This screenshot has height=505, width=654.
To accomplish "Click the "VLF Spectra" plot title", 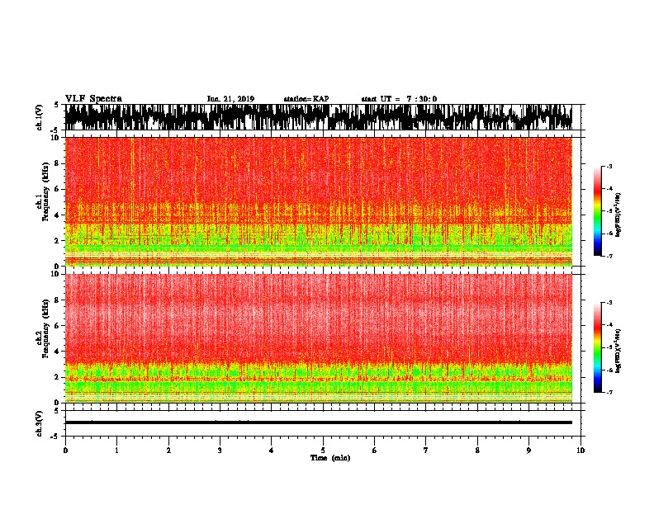I will [93, 99].
